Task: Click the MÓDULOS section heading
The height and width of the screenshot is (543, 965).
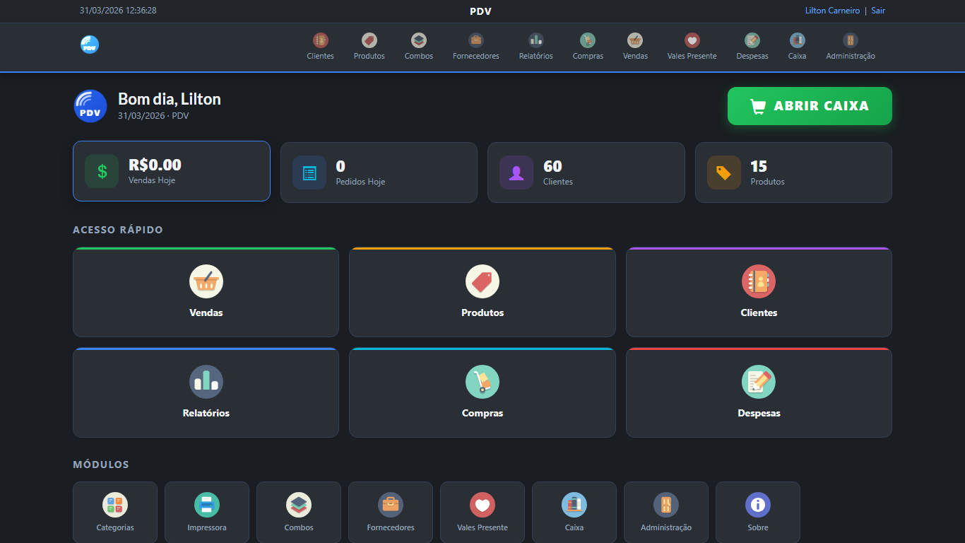Action: [101, 465]
